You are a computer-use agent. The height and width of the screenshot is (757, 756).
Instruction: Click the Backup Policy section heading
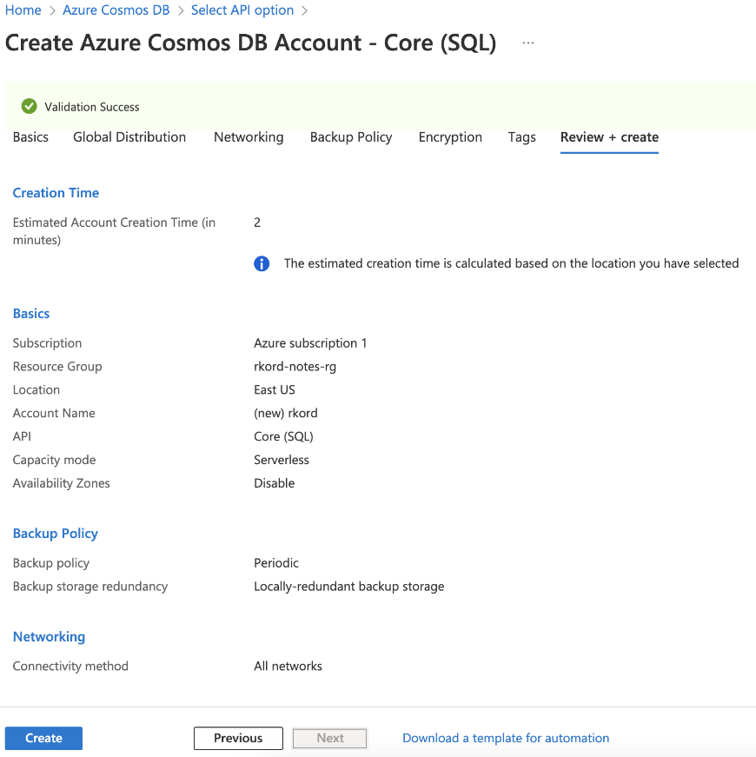55,533
